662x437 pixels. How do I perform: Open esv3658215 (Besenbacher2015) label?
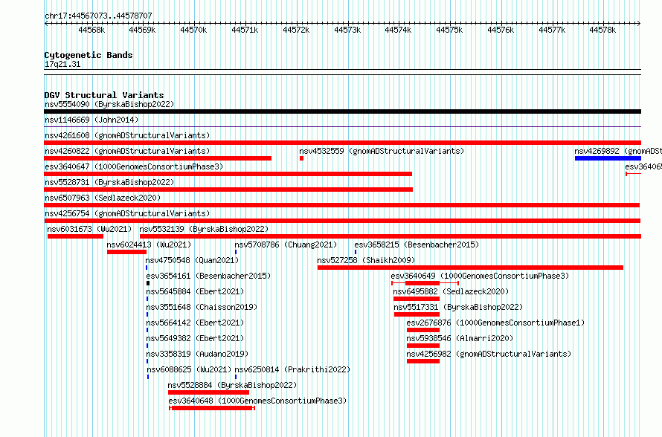[417, 245]
